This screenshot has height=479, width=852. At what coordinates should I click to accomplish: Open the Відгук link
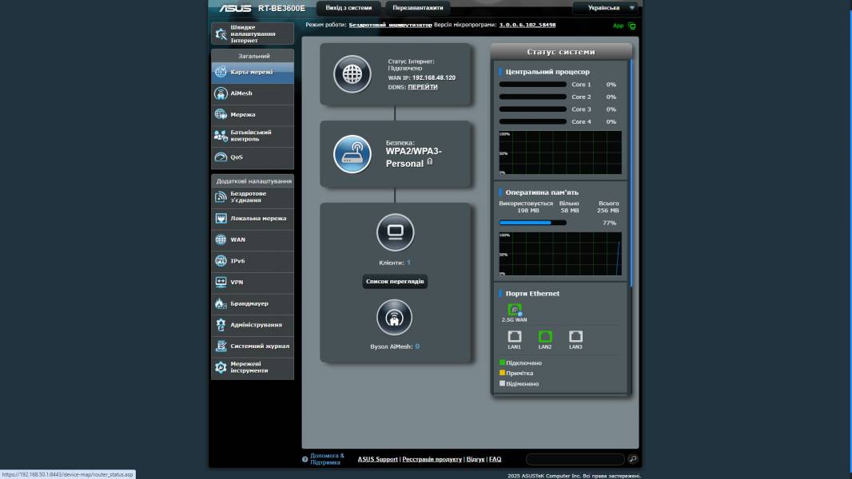(x=475, y=459)
